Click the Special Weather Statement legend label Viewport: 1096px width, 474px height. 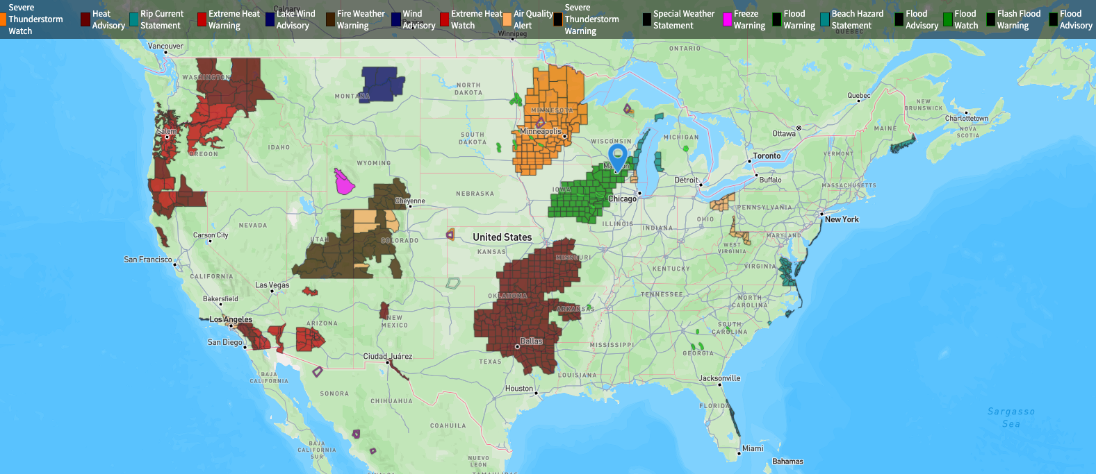click(x=684, y=19)
